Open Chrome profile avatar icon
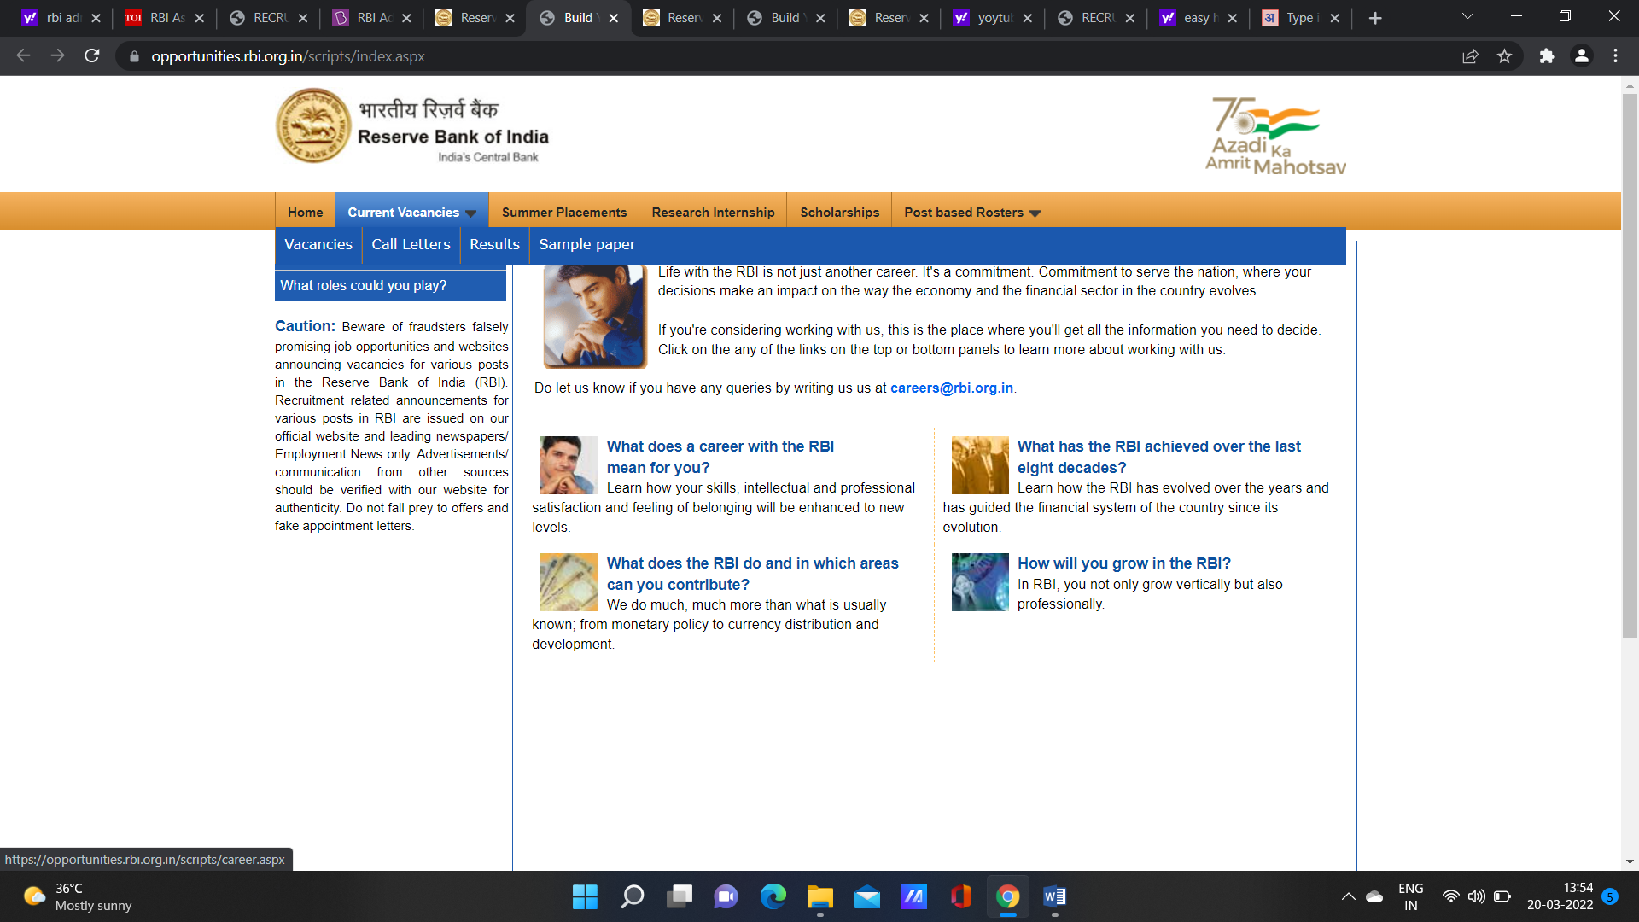This screenshot has width=1639, height=922. tap(1581, 56)
